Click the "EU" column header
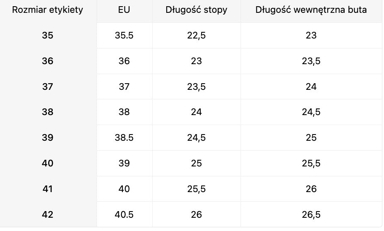The width and height of the screenshot is (384, 231). [x=124, y=10]
